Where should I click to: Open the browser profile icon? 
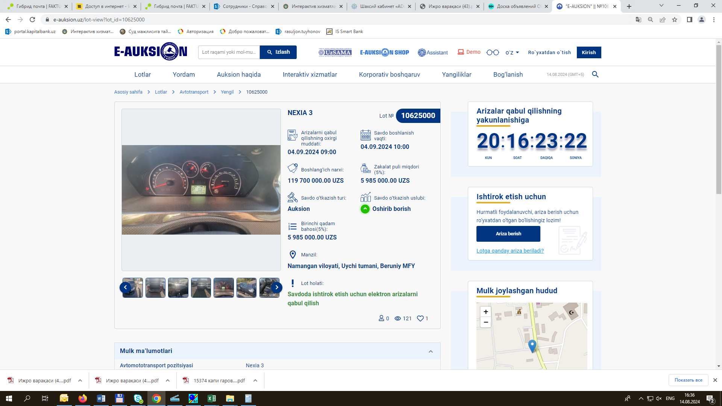(701, 20)
